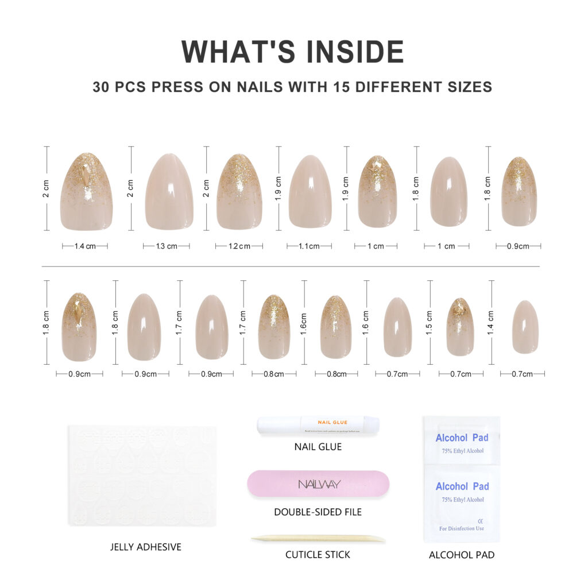The width and height of the screenshot is (588, 588).
Task: Select the pink NAILWAY file
Action: pos(318,483)
